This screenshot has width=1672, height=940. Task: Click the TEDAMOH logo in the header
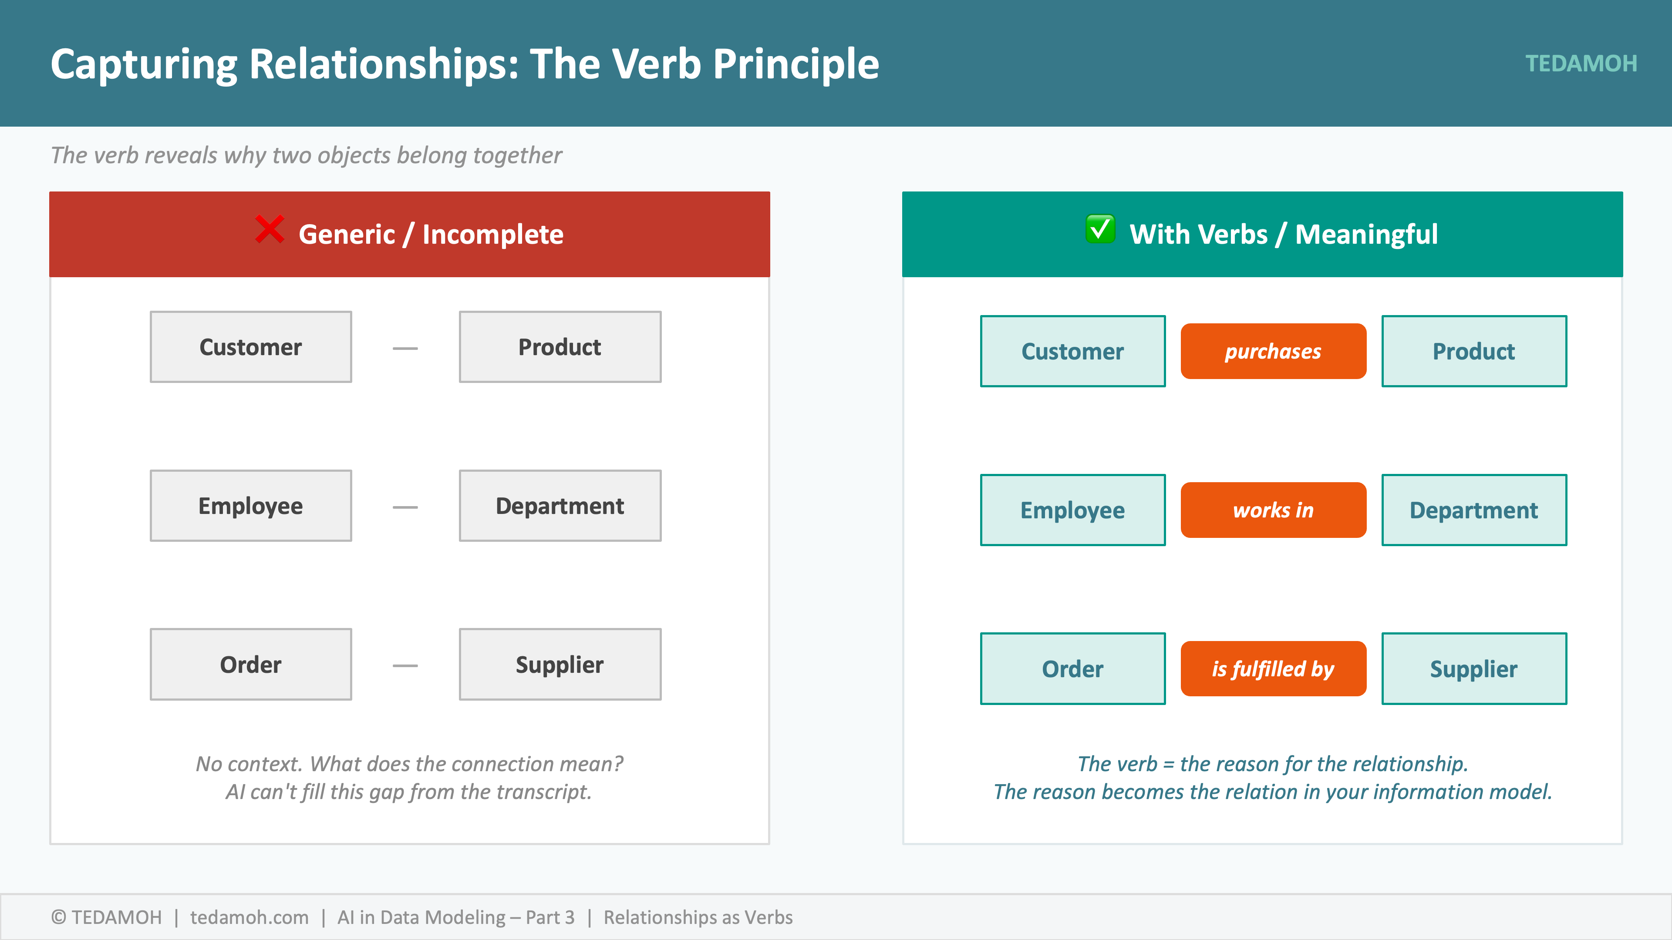pyautogui.click(x=1581, y=64)
